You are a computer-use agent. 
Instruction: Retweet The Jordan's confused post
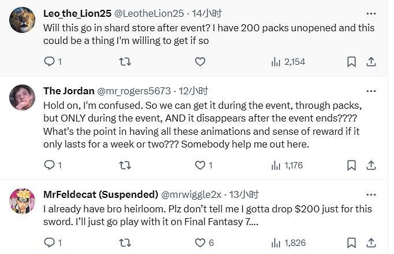(124, 165)
